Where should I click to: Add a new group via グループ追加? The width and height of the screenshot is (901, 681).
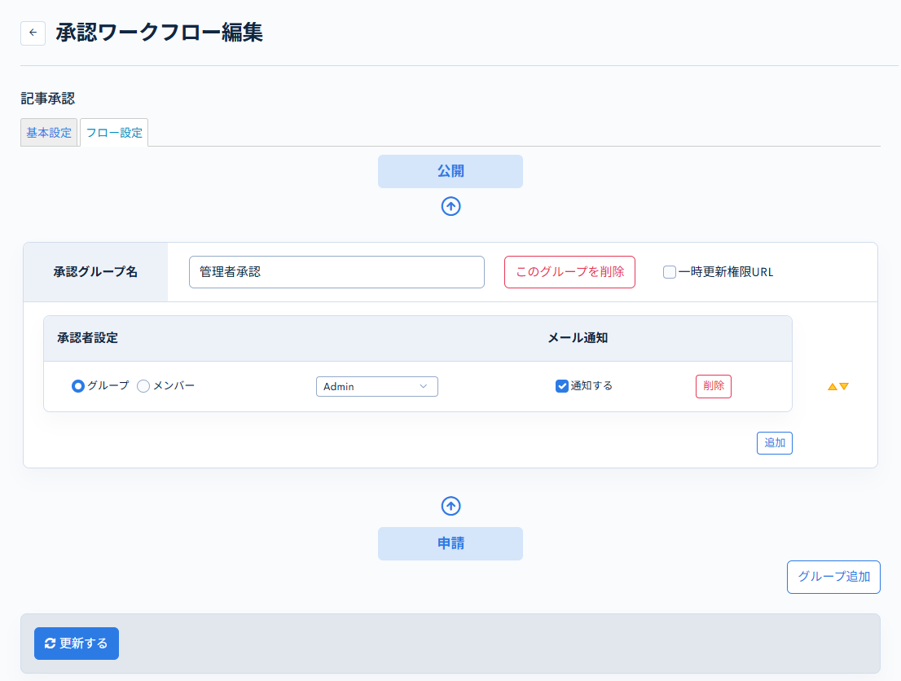833,577
